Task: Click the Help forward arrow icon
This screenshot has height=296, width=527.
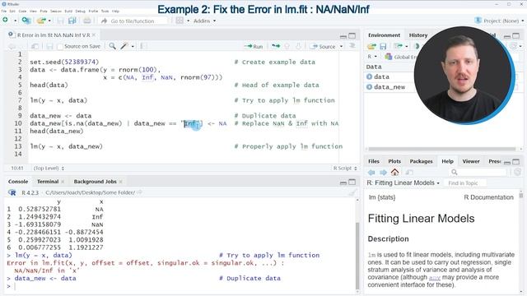Action: click(x=383, y=173)
